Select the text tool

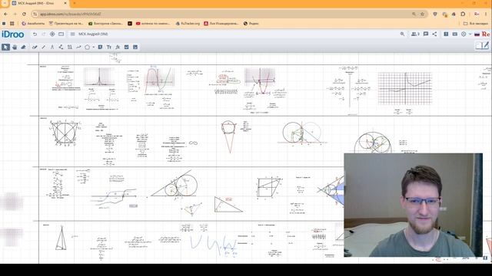109,47
